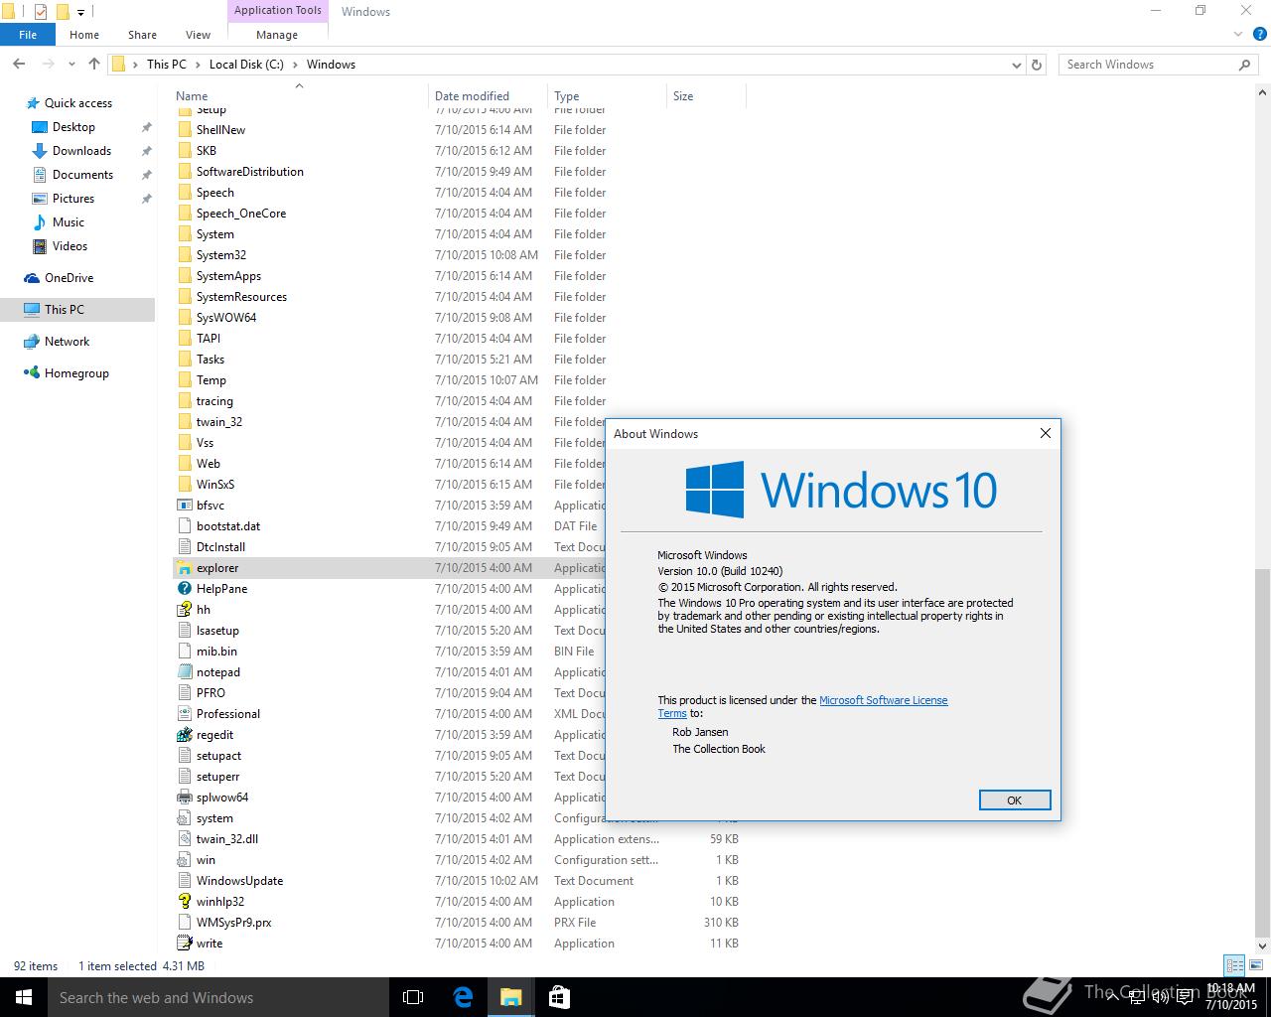The width and height of the screenshot is (1271, 1017).
Task: Refresh the Windows folder view
Action: coord(1037,65)
